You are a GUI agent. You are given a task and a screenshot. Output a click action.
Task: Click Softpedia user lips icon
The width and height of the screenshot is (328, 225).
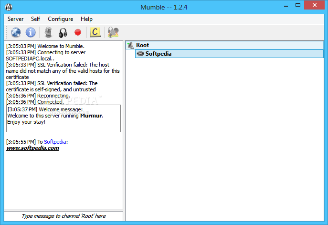140,54
